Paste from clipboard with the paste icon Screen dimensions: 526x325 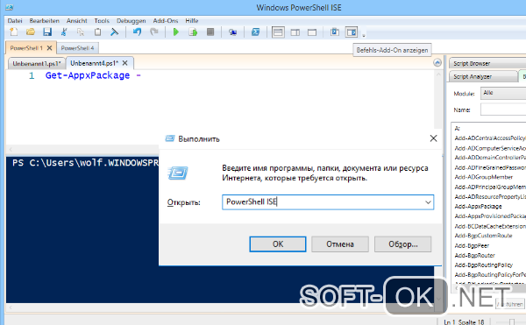(x=97, y=32)
